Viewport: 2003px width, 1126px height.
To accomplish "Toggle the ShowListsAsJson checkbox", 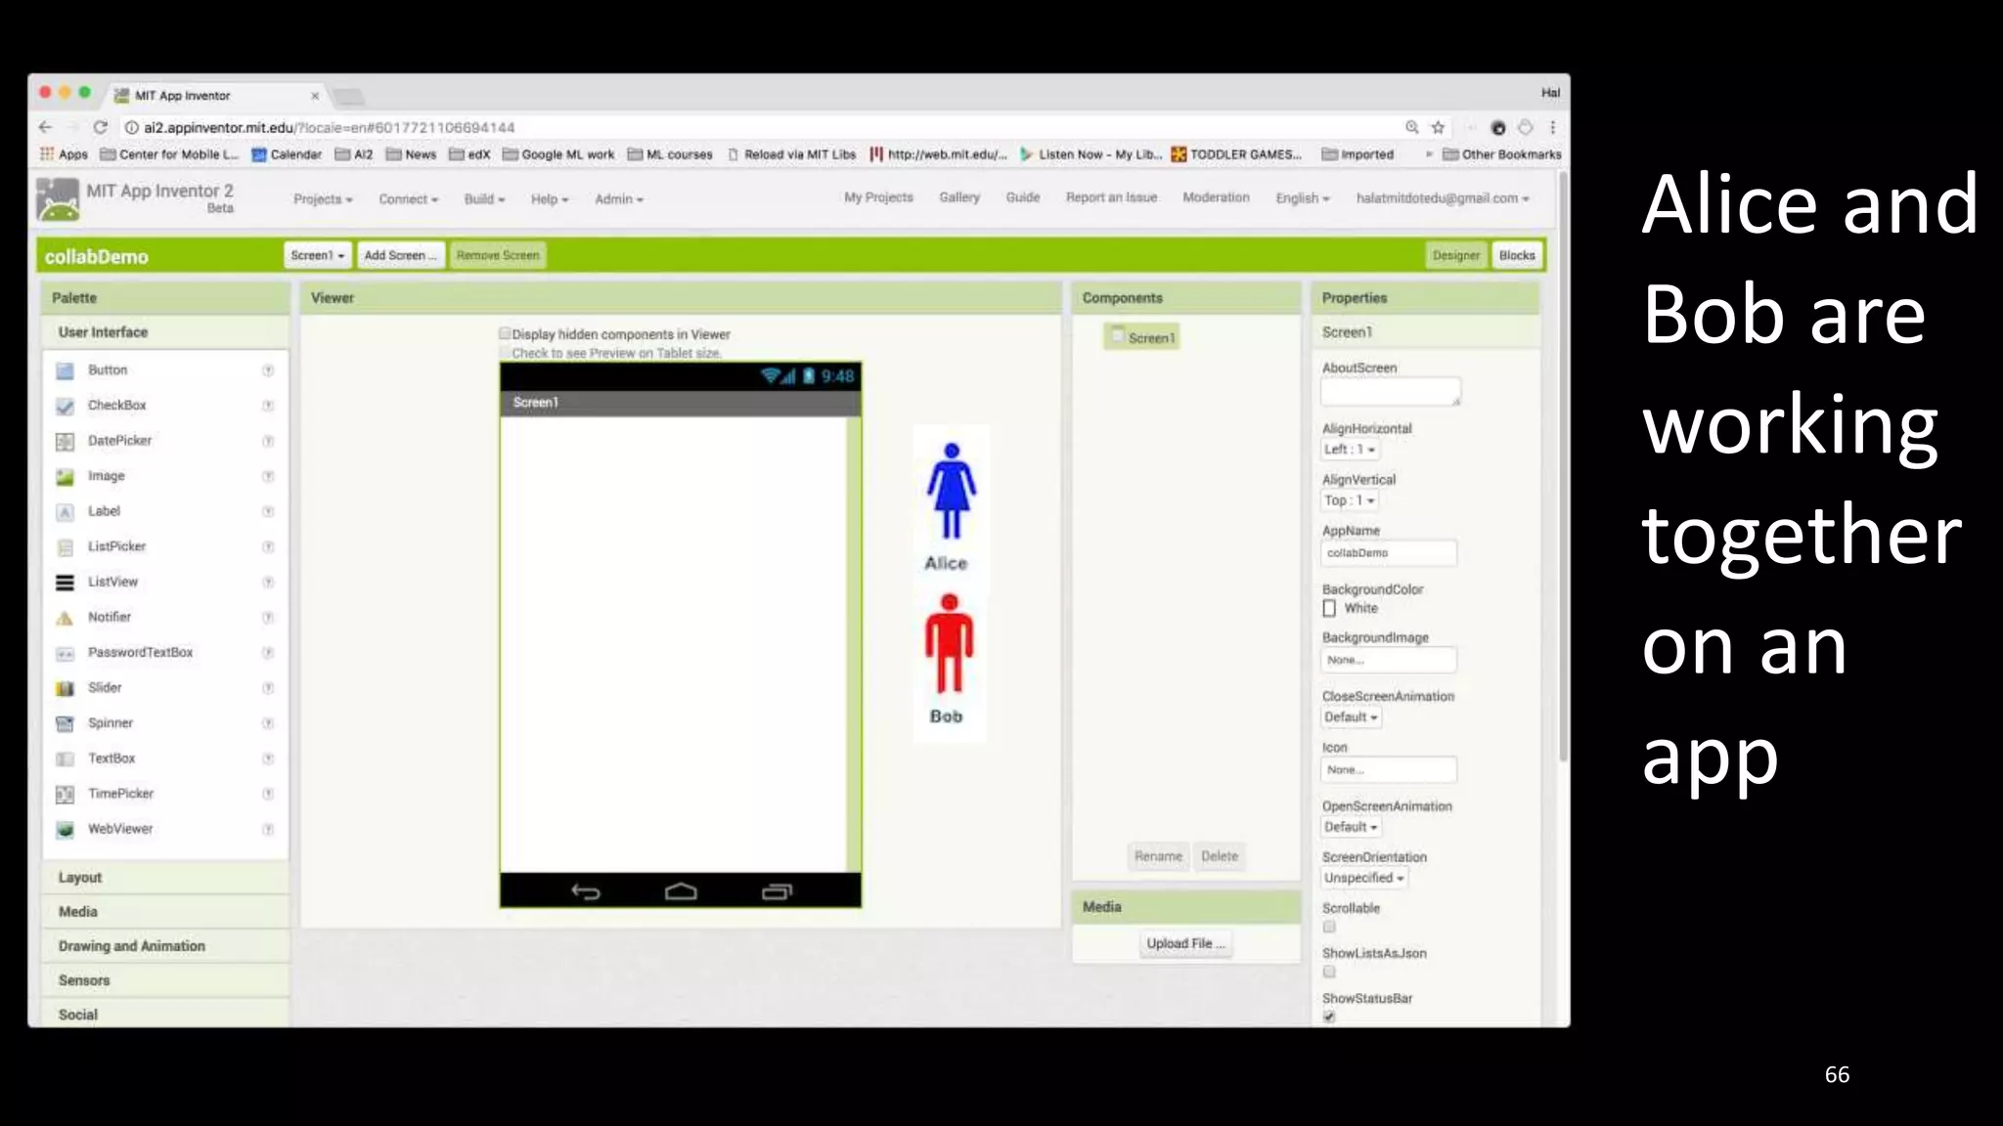I will click(x=1329, y=972).
